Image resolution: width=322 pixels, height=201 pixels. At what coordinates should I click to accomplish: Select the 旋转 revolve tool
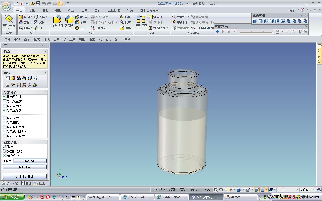24,22
